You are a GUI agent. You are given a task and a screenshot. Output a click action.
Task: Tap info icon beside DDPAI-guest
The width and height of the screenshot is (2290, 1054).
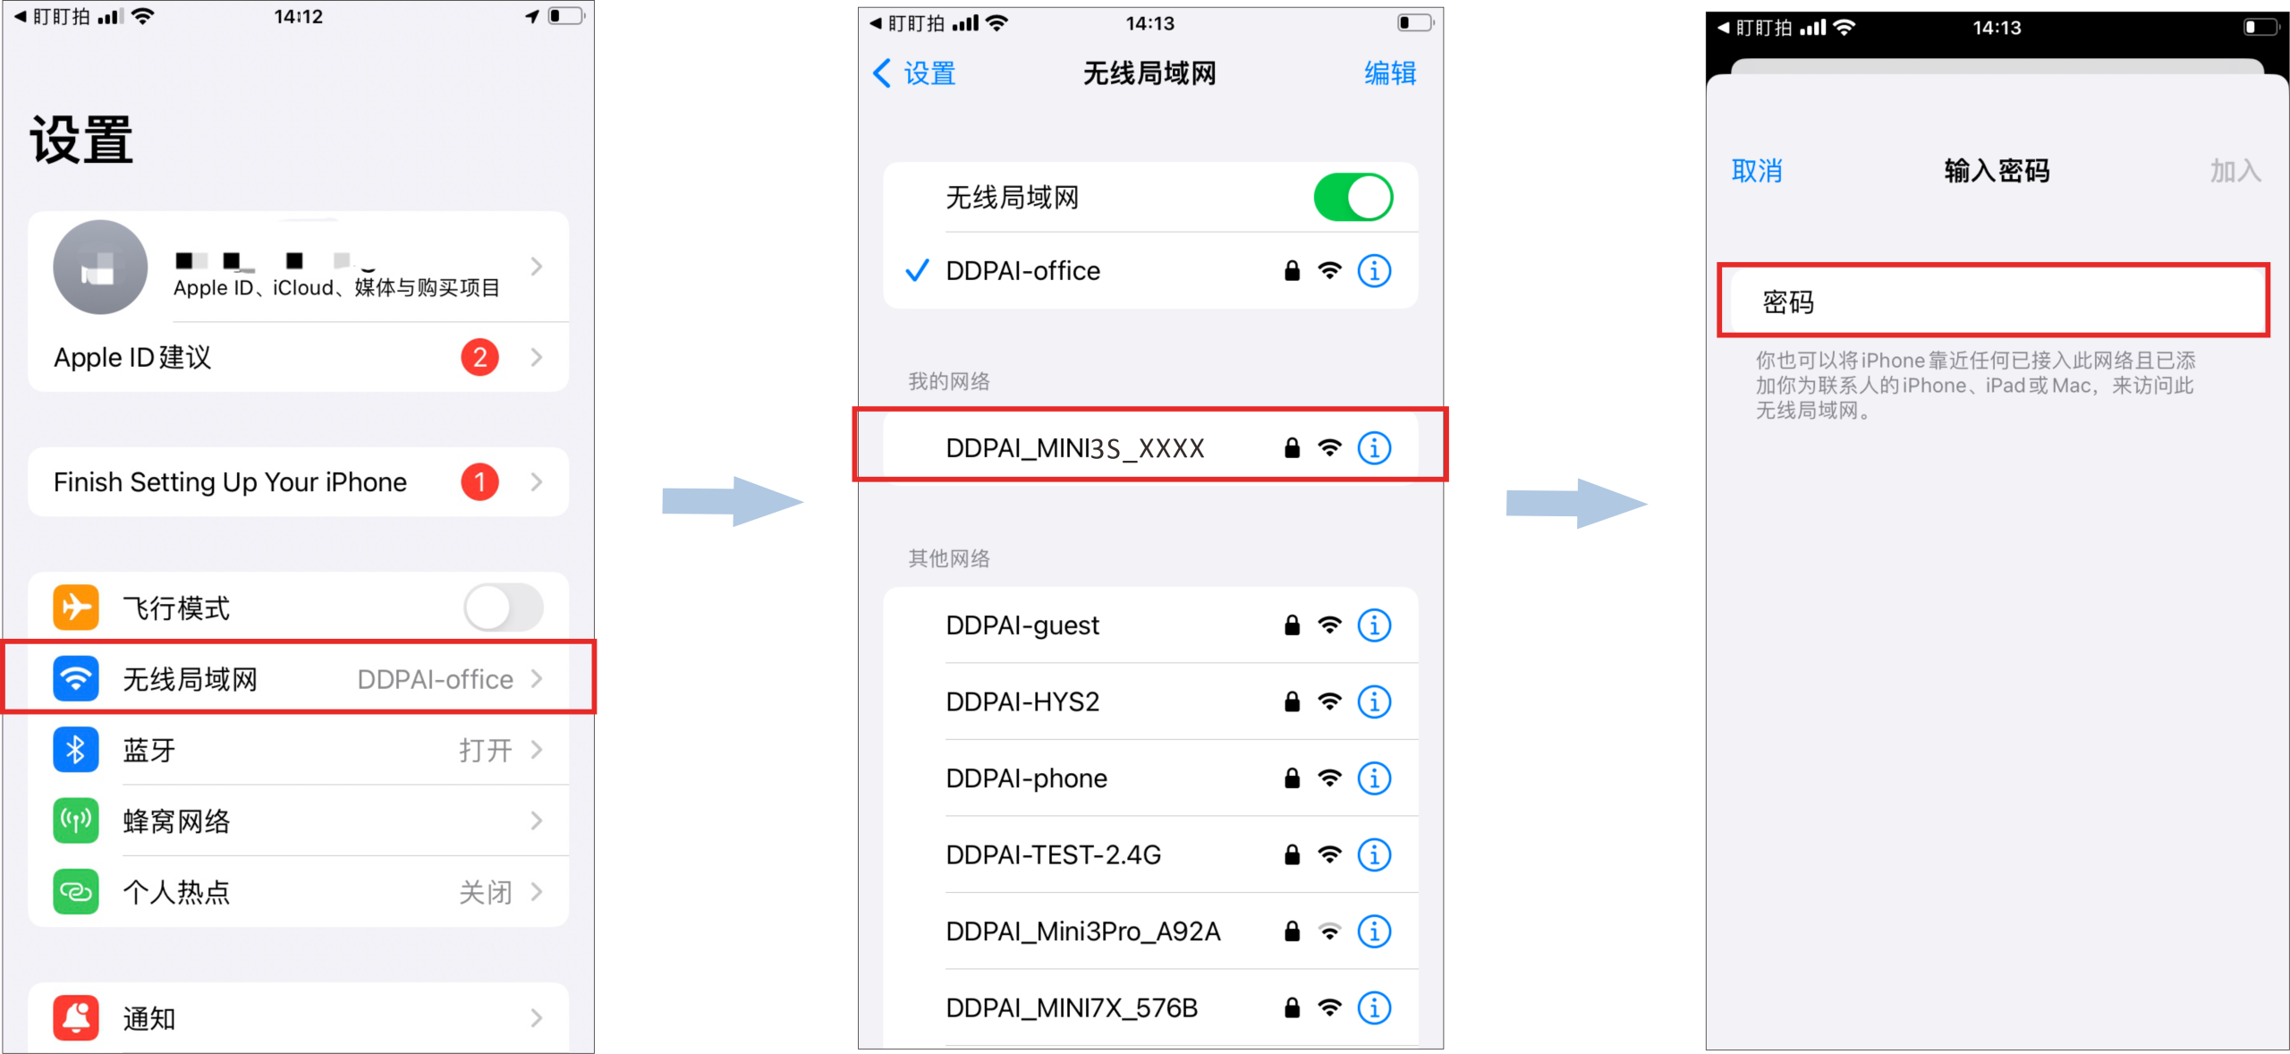[x=1374, y=625]
